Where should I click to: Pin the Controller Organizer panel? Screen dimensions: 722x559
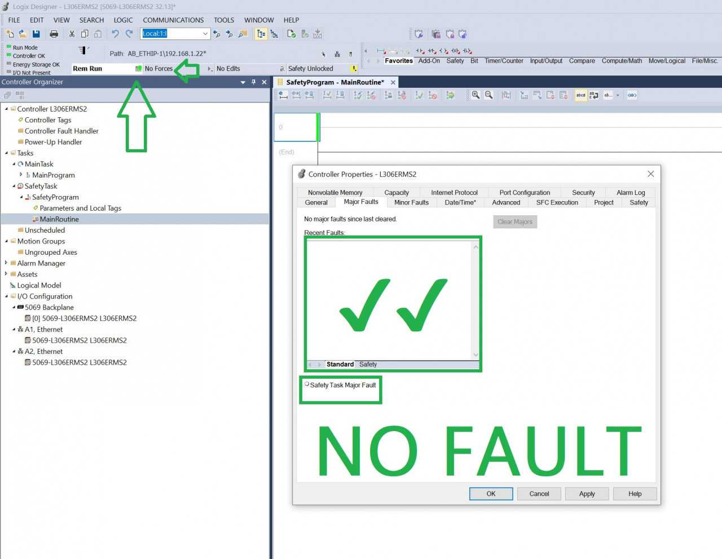coord(253,82)
